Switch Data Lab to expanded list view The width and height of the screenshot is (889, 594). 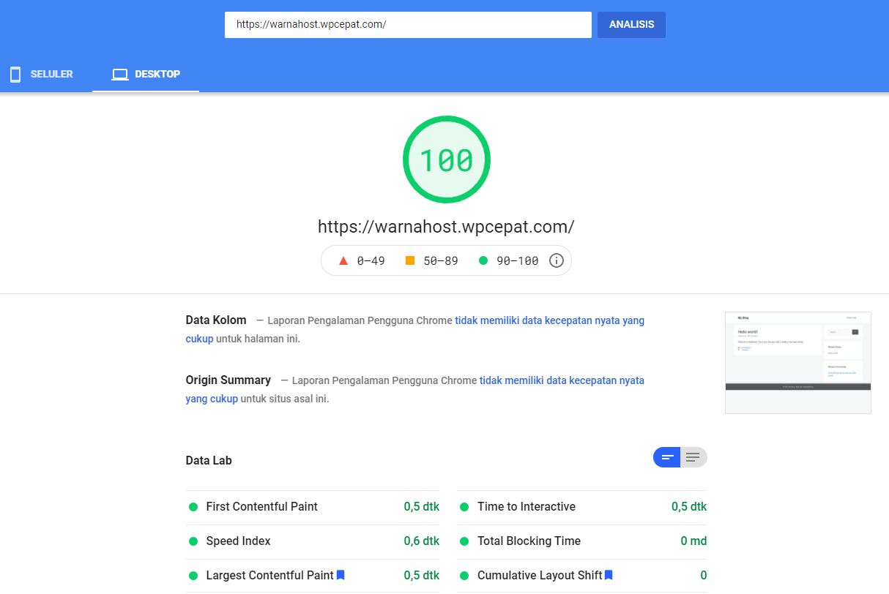[693, 458]
